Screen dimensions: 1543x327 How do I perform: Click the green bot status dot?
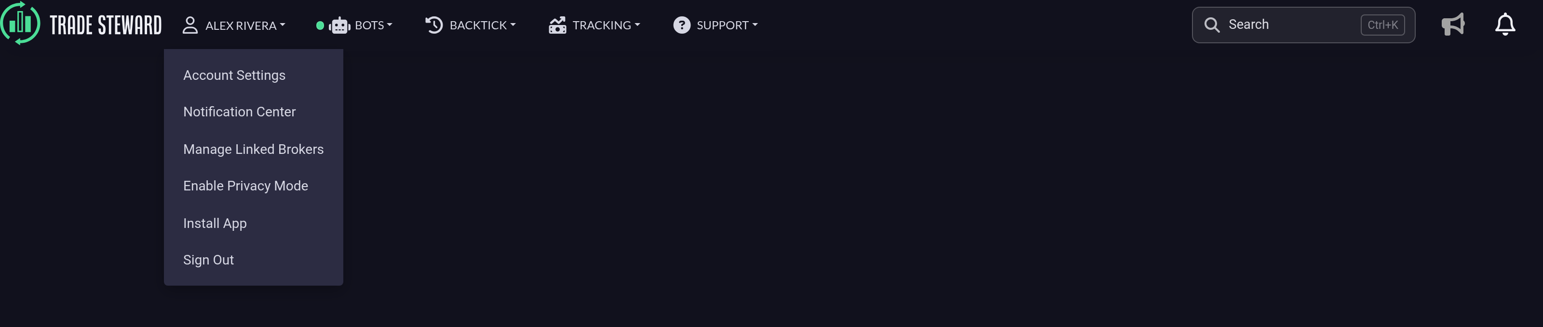pyautogui.click(x=320, y=25)
